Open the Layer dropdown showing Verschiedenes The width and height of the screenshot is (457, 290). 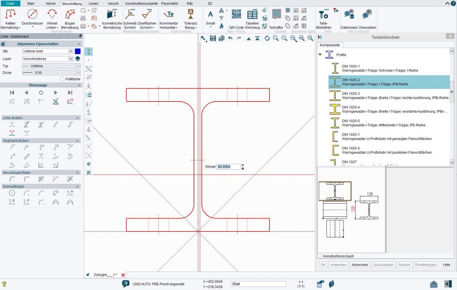tap(71, 58)
